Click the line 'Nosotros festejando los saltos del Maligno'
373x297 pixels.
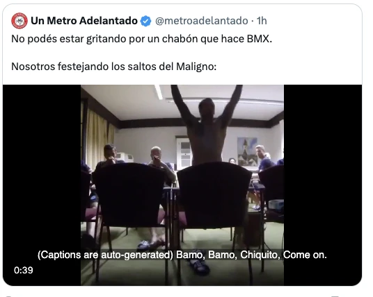[113, 67]
